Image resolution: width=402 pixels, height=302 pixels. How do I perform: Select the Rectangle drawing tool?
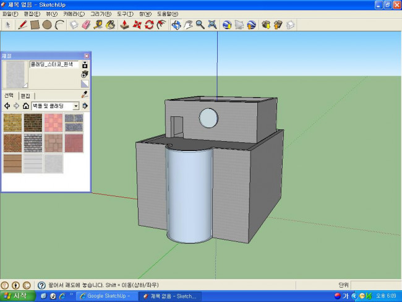[35, 25]
